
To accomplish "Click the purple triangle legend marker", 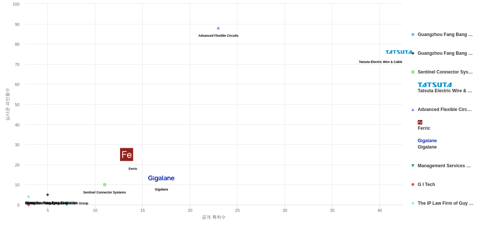I will 413,109.
